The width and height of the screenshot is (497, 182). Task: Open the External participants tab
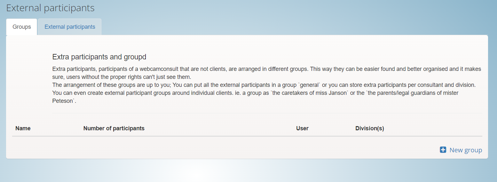click(x=70, y=27)
